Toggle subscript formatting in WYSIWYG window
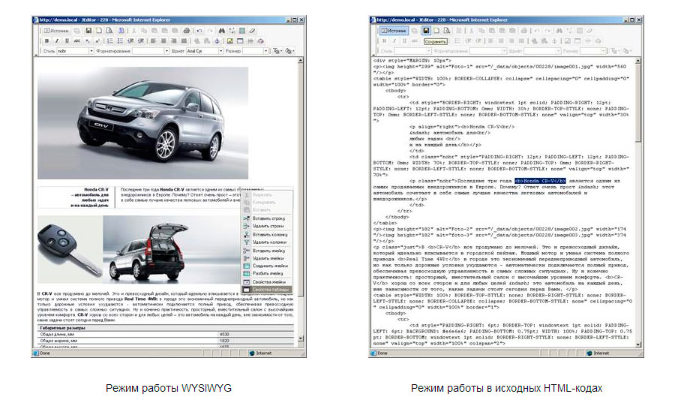This screenshot has width=675, height=409. tap(88, 41)
